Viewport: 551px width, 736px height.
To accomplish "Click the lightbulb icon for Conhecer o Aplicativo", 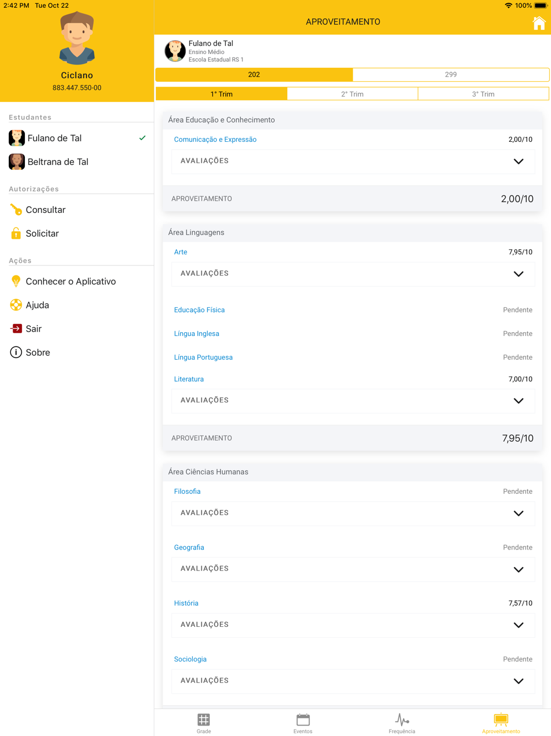I will pos(16,281).
